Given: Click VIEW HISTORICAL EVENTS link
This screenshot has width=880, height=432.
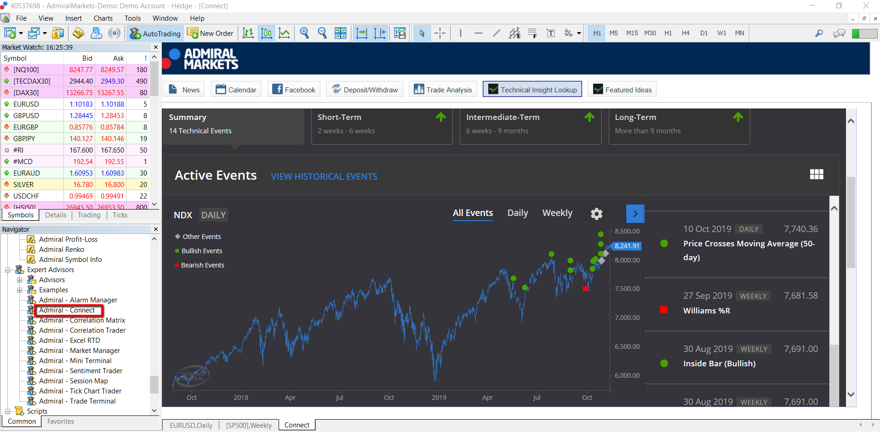Looking at the screenshot, I should click(324, 176).
